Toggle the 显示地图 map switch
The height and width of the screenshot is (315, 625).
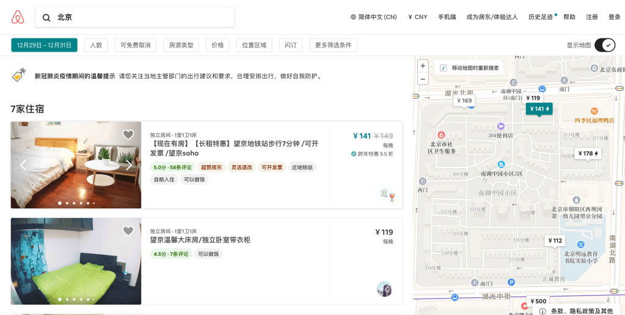point(604,45)
